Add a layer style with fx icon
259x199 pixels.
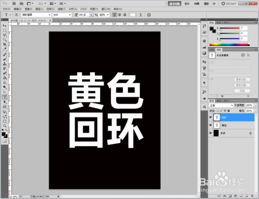click(x=225, y=196)
